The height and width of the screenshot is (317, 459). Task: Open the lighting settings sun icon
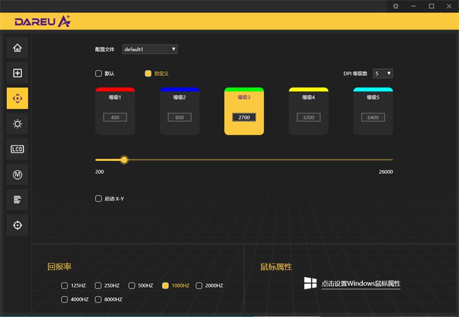pos(18,124)
